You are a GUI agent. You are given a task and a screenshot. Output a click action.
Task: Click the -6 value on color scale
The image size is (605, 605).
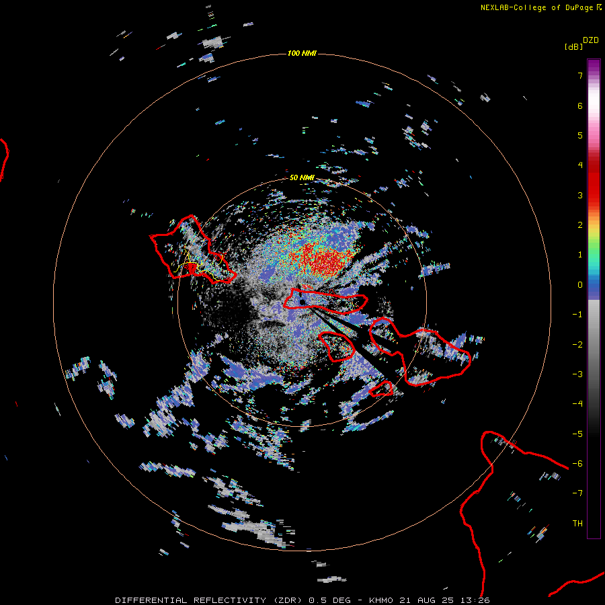pyautogui.click(x=577, y=463)
